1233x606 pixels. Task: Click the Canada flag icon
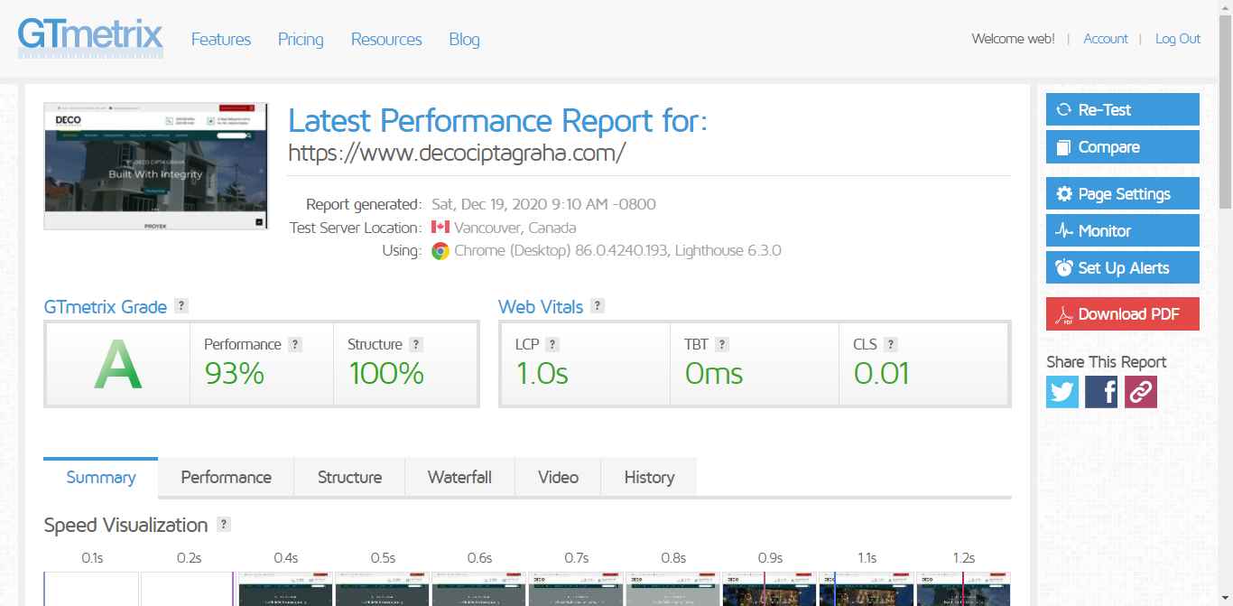point(440,228)
